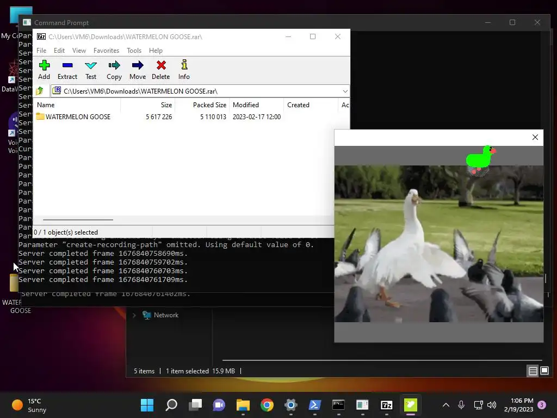Delete using the red X toolbar icon
557x418 pixels.
coord(161,70)
